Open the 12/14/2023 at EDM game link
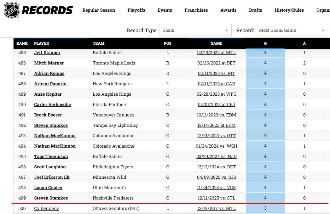330x214 pixels. pos(216,125)
